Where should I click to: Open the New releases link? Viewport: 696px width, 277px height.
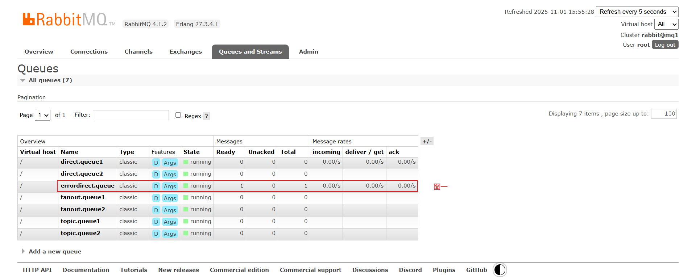178,270
